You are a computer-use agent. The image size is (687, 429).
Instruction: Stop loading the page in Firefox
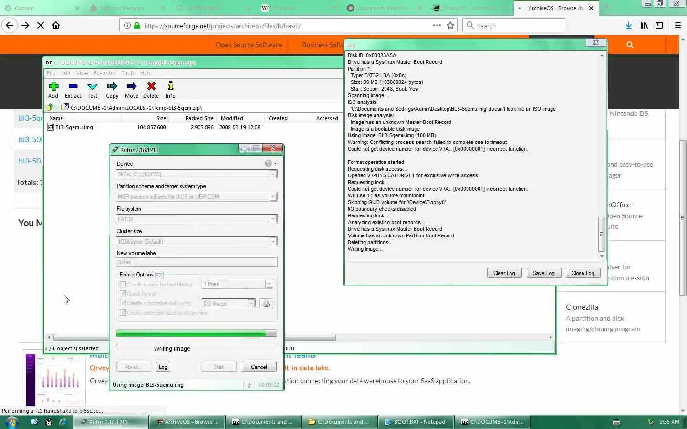[x=41, y=26]
